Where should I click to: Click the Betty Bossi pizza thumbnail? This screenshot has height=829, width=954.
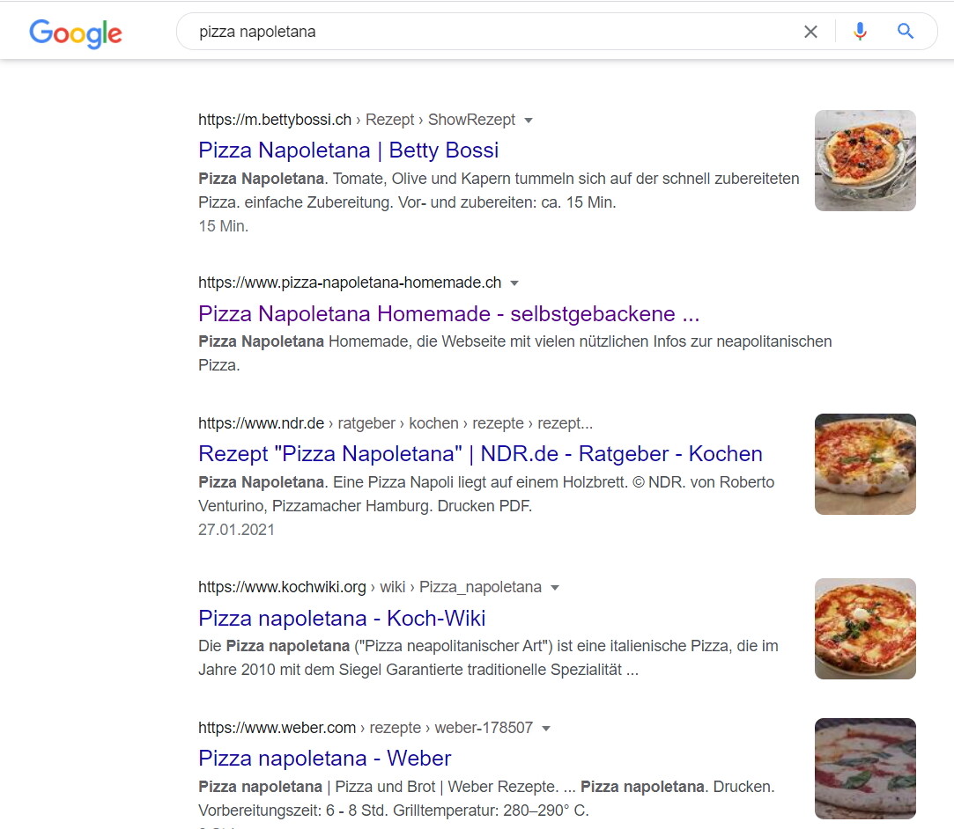point(865,160)
